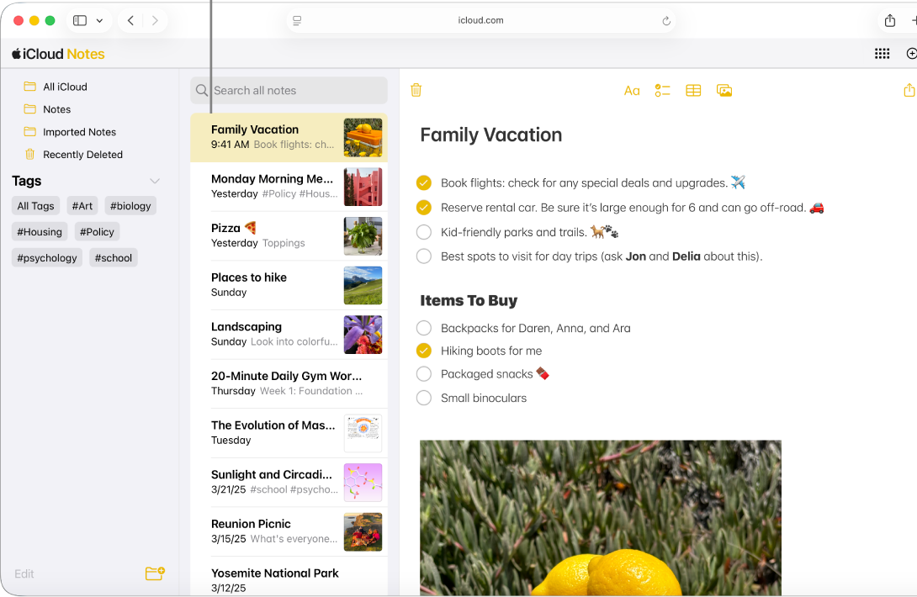The image size is (917, 597).
Task: Open the text format Aa menu
Action: tap(632, 91)
